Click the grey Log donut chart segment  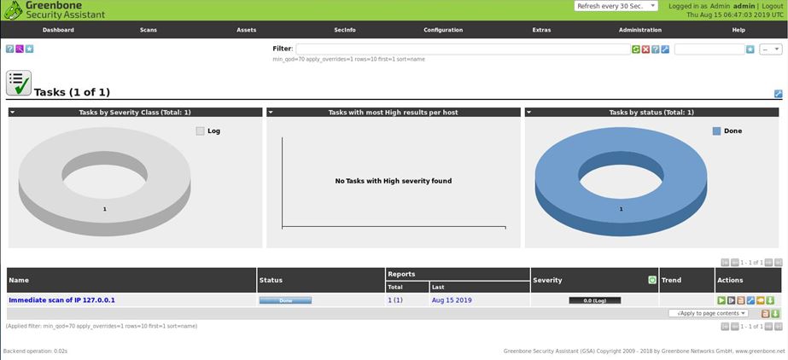pos(104,209)
